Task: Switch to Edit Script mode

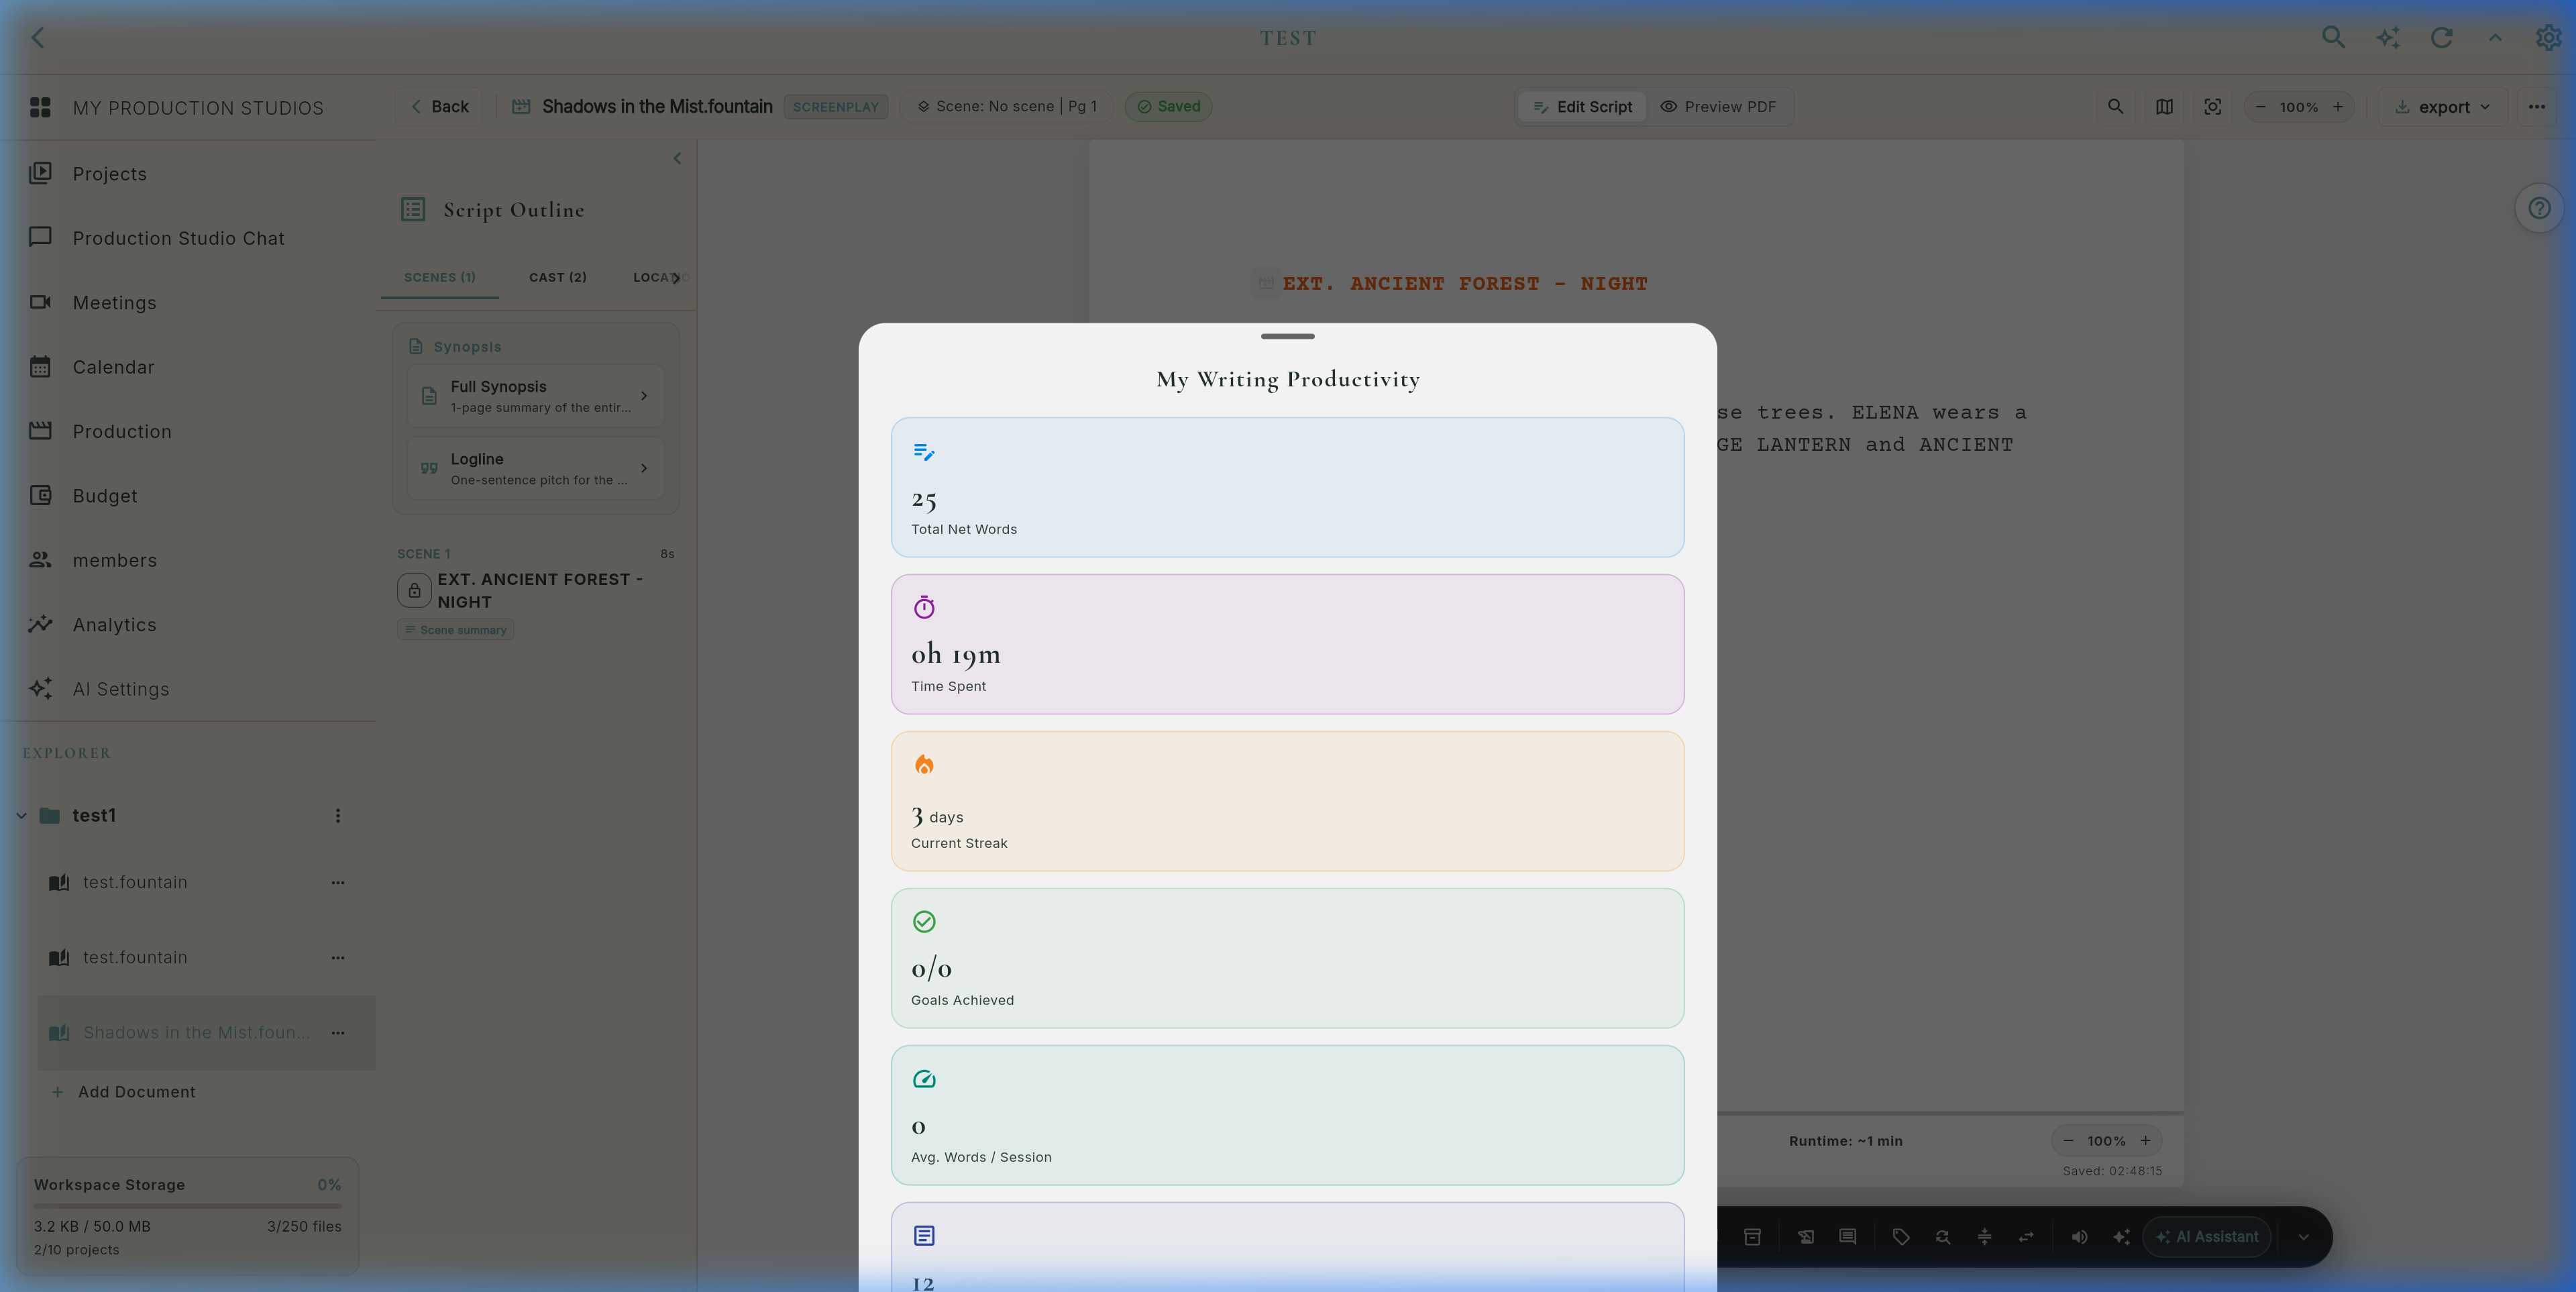Action: (1583, 106)
